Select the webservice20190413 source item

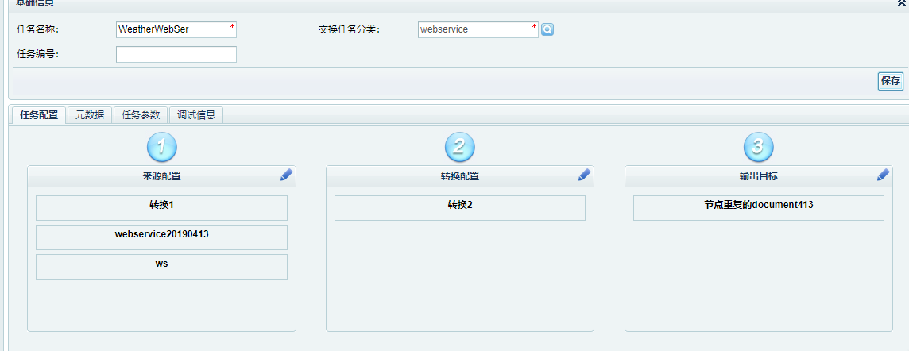click(x=162, y=237)
